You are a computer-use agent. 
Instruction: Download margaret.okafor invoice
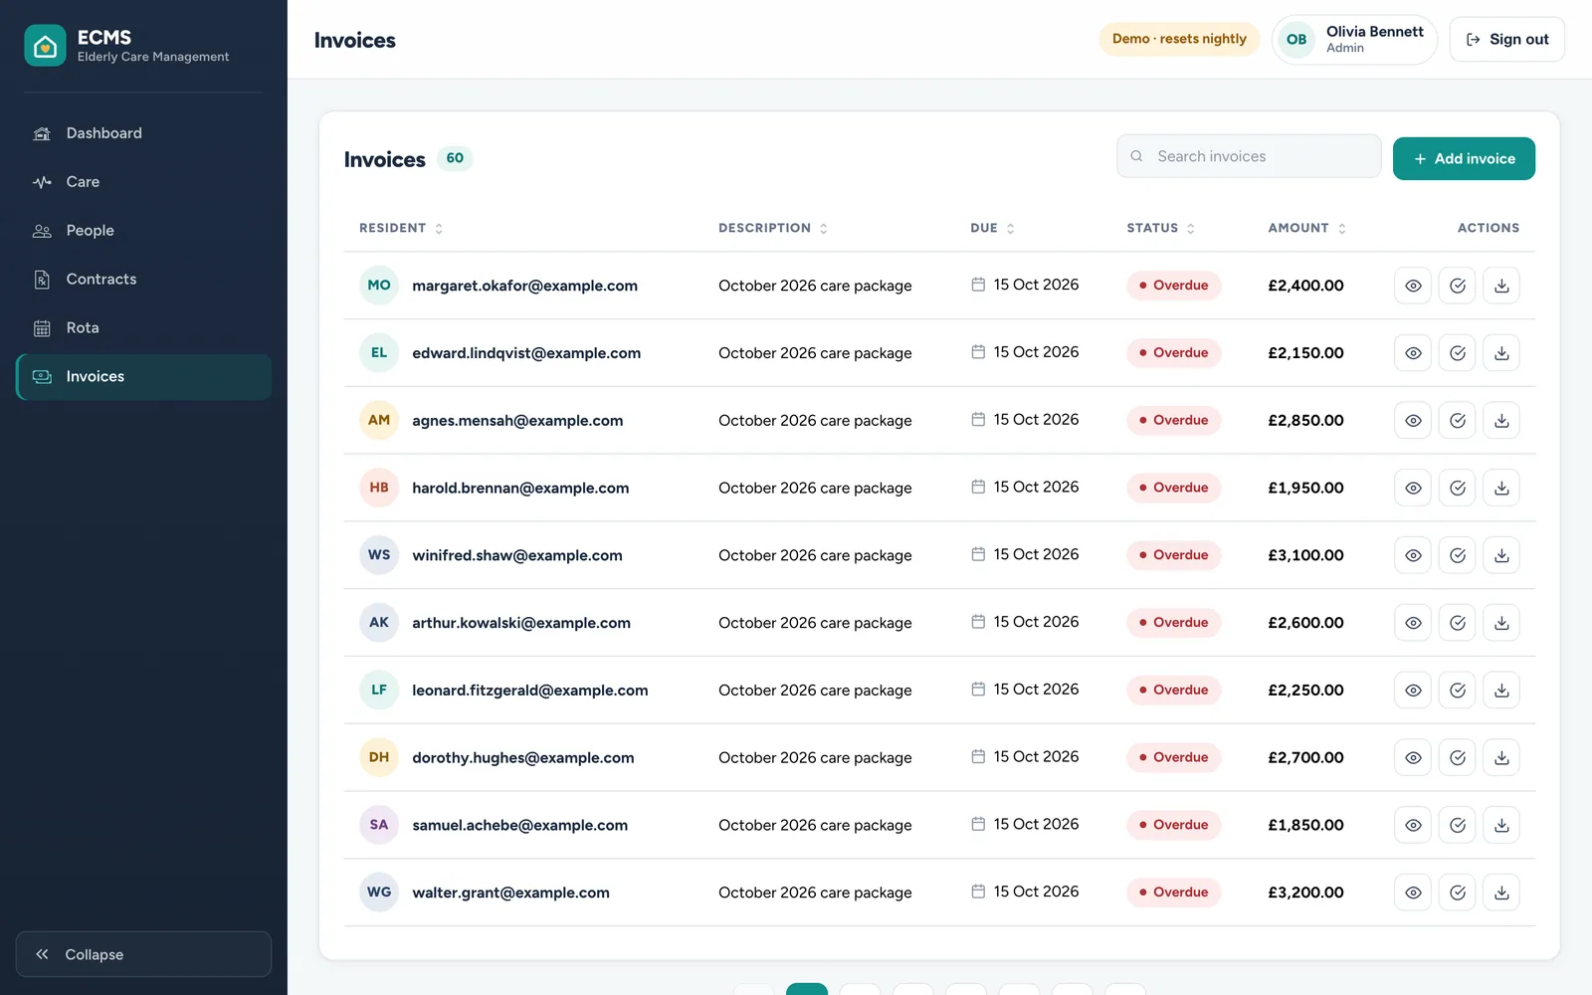click(x=1501, y=286)
